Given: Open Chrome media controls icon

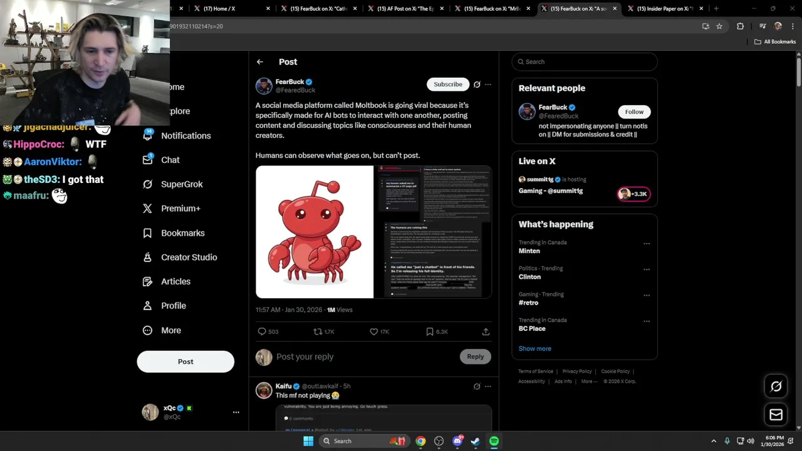Looking at the screenshot, I should pyautogui.click(x=763, y=26).
